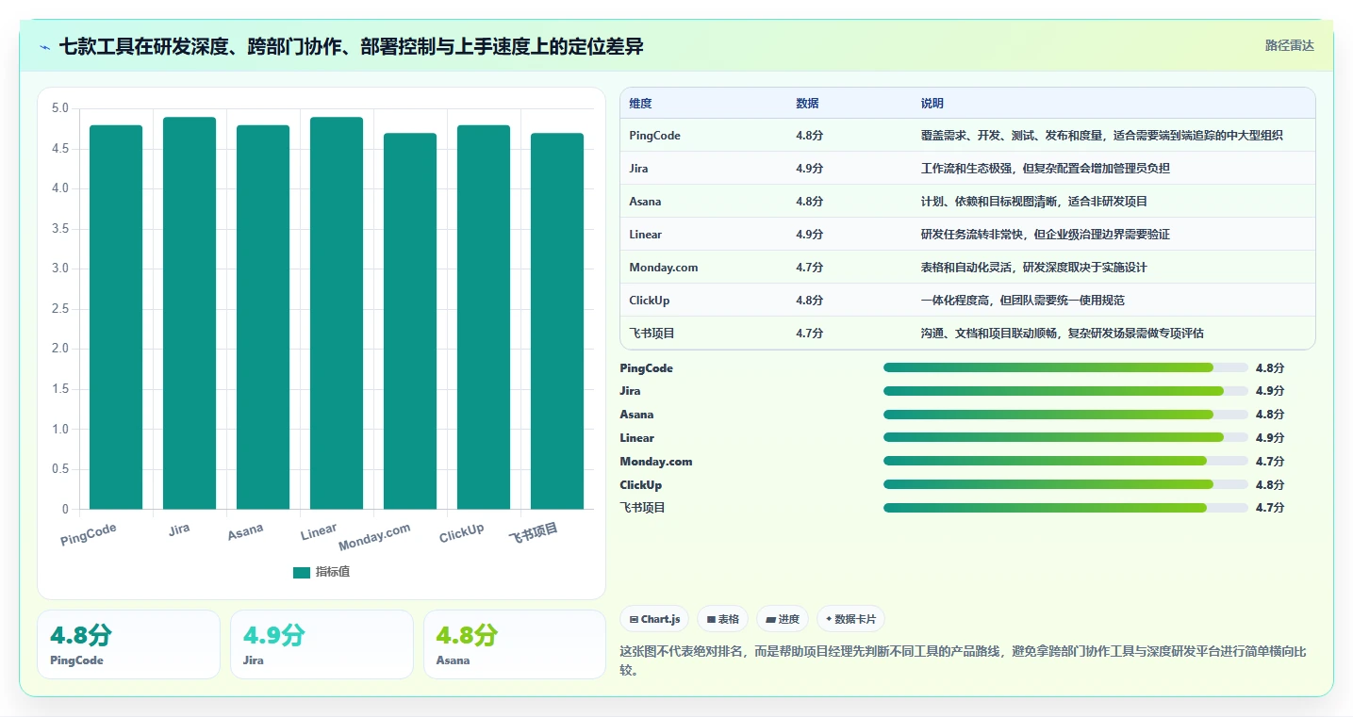Open the Asana 4.8分 data card
This screenshot has width=1353, height=717.
515,644
